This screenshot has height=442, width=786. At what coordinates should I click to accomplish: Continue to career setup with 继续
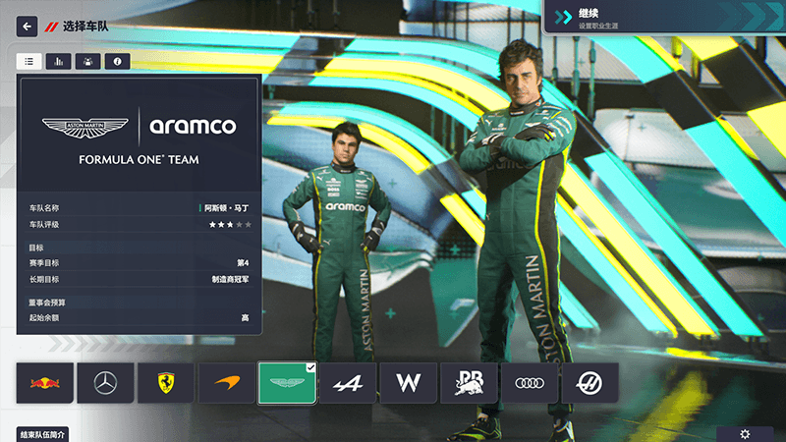(665, 18)
